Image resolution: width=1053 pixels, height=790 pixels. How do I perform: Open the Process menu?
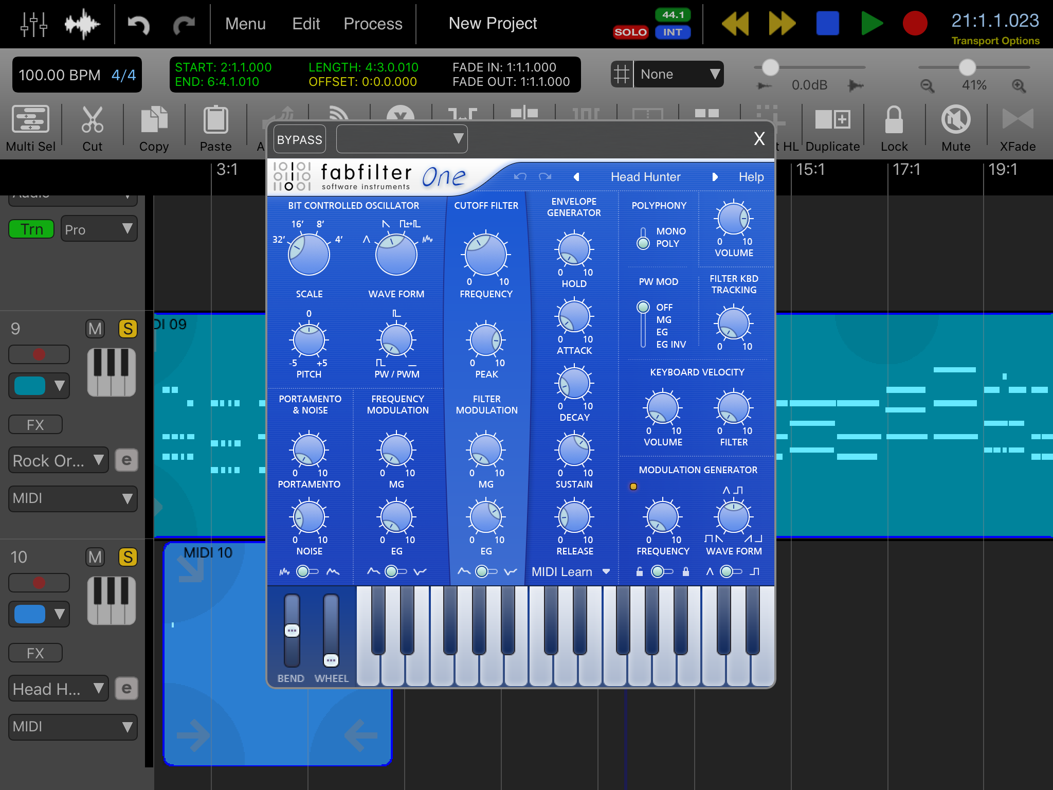click(x=373, y=24)
